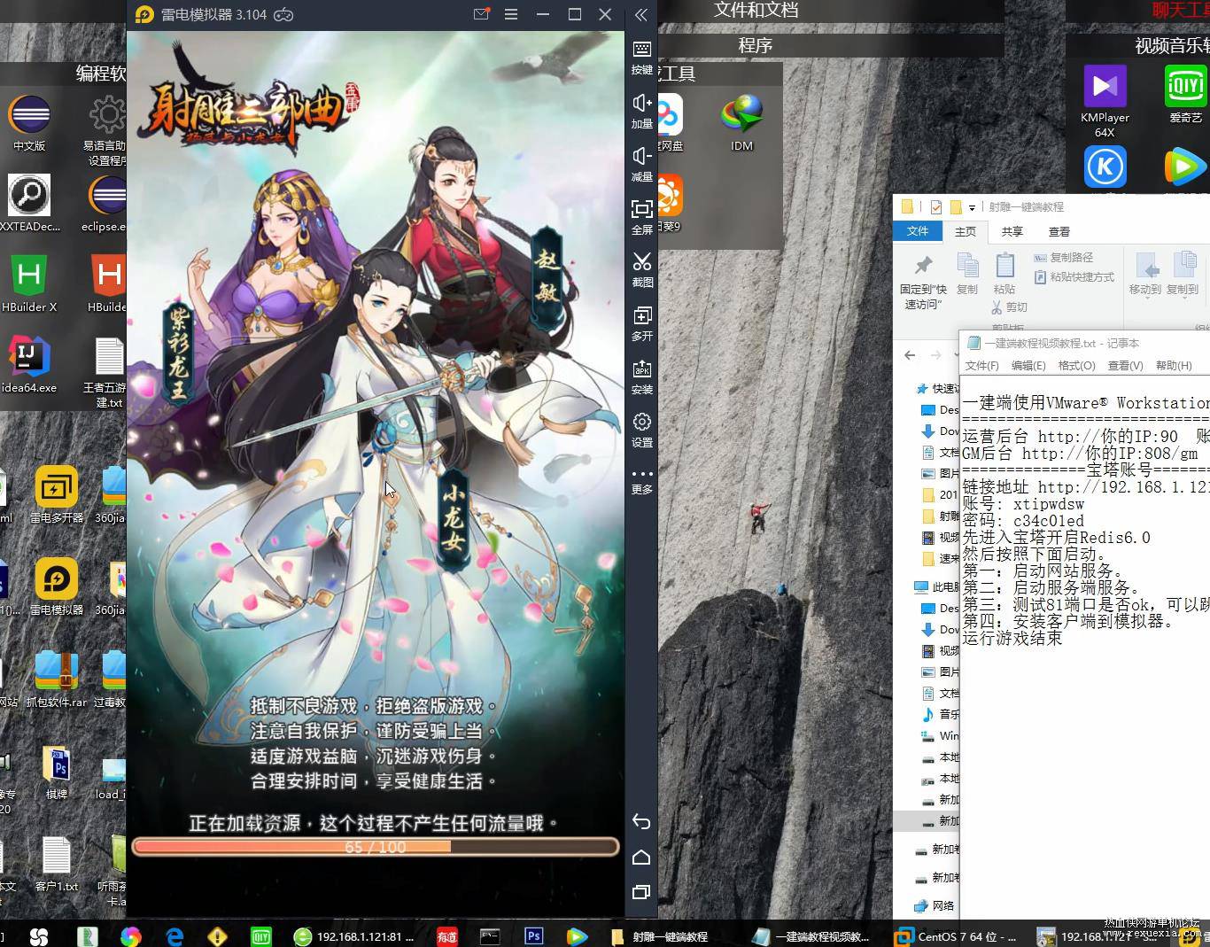Take a screenshot with the 截图 scissors icon
This screenshot has width=1210, height=947.
point(642,269)
